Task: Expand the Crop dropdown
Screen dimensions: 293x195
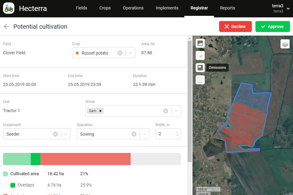Action: (130, 53)
